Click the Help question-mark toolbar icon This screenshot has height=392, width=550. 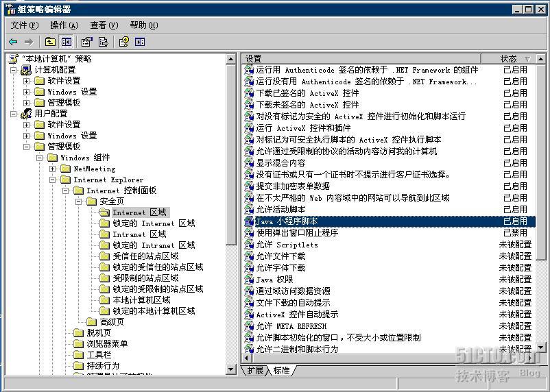[123, 42]
